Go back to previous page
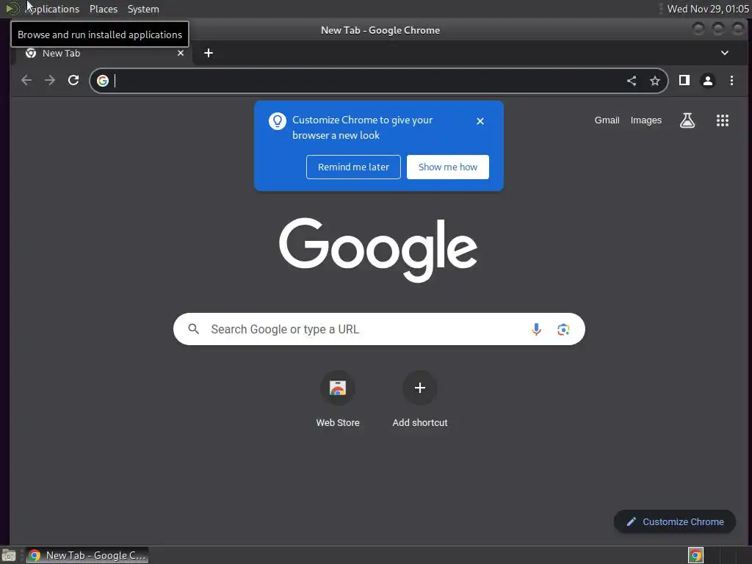Image resolution: width=752 pixels, height=564 pixels. pos(26,81)
